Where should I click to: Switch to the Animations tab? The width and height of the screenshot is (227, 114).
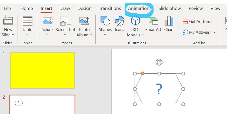pyautogui.click(x=140, y=8)
